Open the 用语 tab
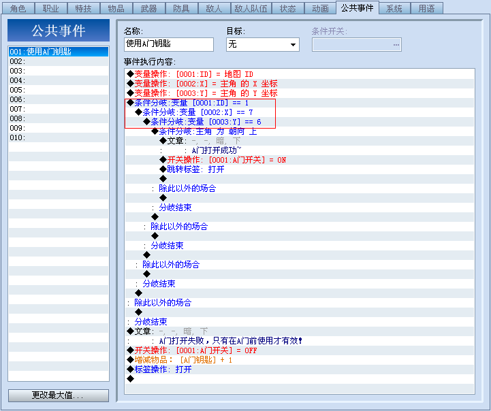The width and height of the screenshot is (491, 411). (x=427, y=8)
